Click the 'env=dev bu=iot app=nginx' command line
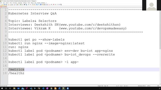Image resolution: width=161 pixels, height=90 pixels. point(61,51)
